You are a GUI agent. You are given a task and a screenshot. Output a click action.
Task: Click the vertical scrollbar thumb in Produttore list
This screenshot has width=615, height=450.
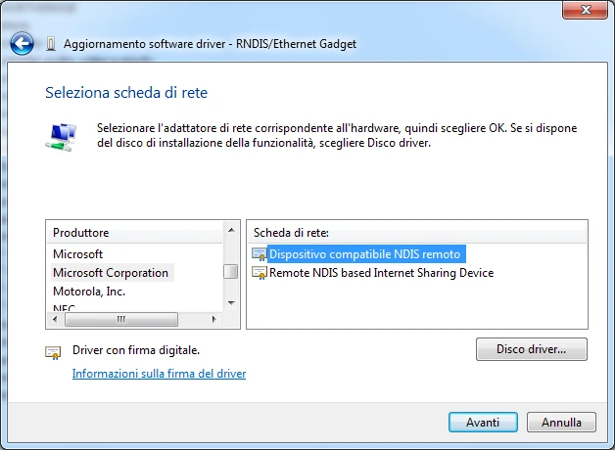click(231, 271)
